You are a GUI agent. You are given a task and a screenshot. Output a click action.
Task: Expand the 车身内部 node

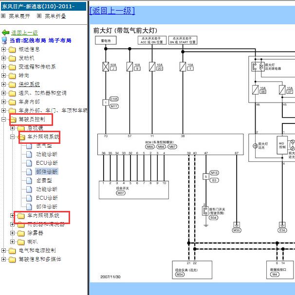[3, 102]
